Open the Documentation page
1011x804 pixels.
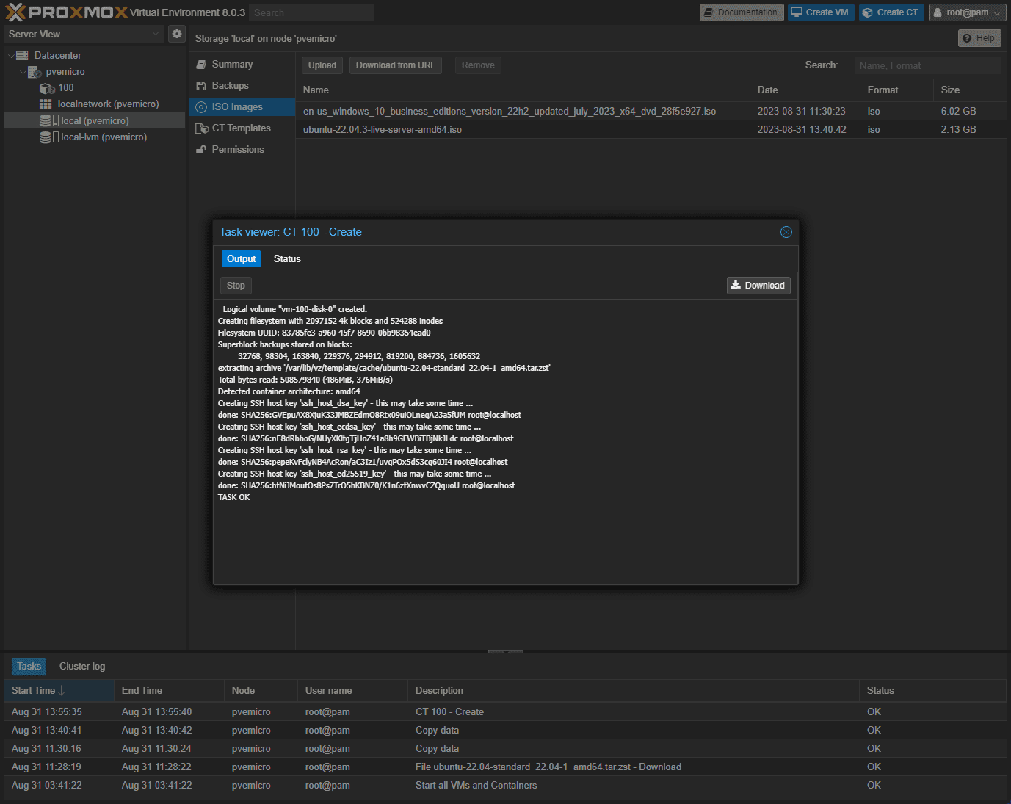[741, 12]
